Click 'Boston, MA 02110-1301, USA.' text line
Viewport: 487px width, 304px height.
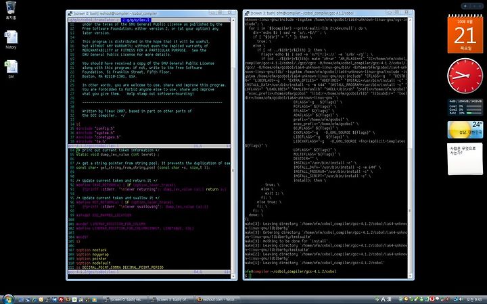[109, 76]
